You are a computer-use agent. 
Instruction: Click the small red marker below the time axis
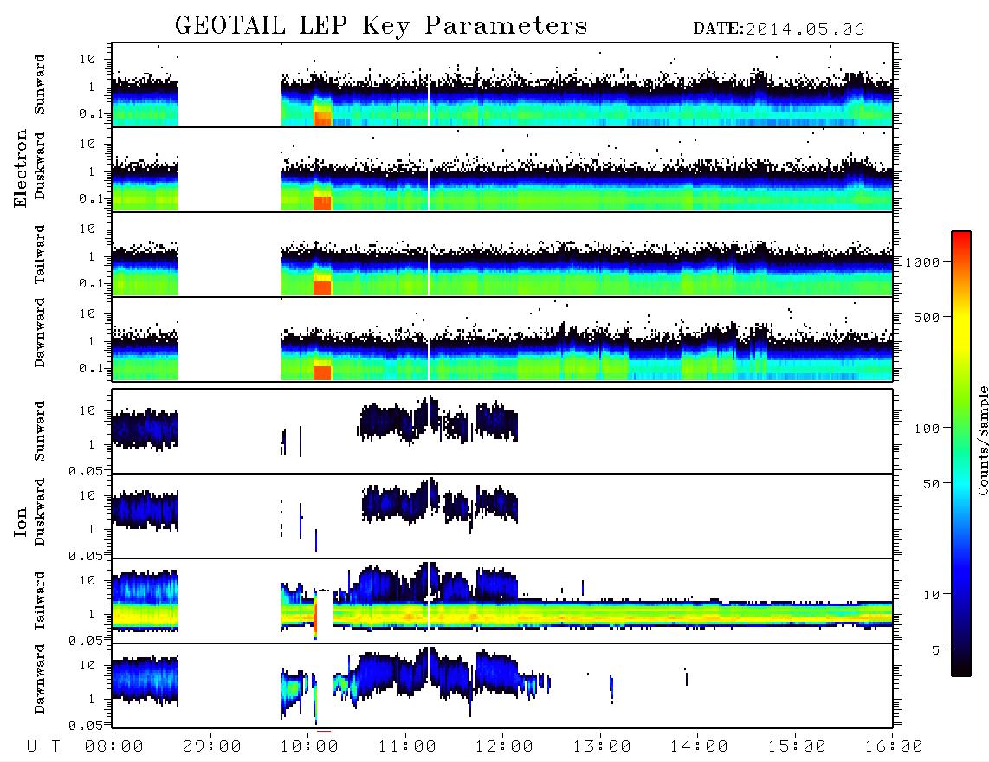coord(324,731)
